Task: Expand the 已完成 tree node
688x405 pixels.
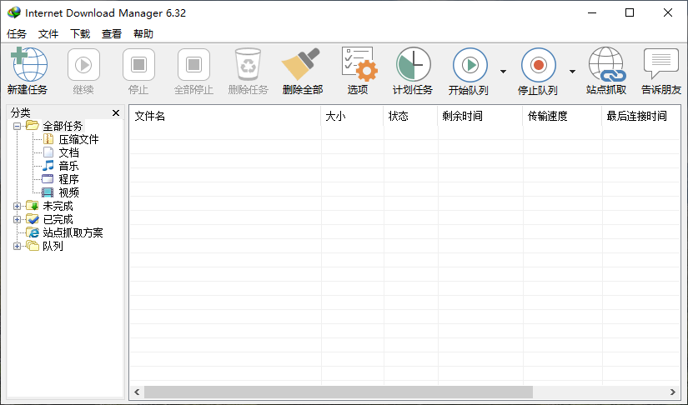Action: tap(18, 219)
